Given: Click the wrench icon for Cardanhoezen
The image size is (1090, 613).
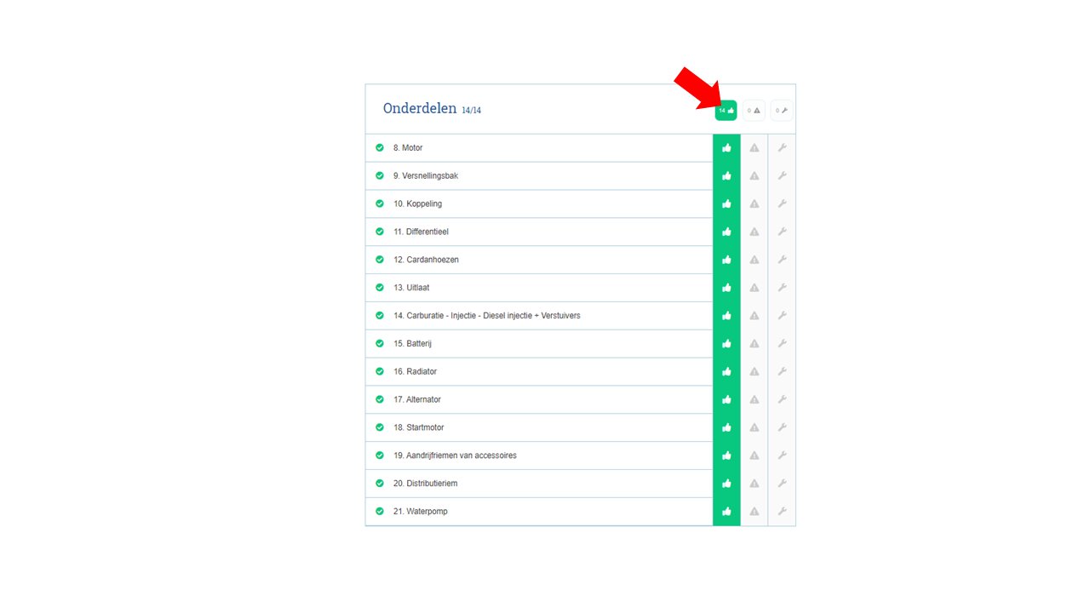Looking at the screenshot, I should [782, 260].
